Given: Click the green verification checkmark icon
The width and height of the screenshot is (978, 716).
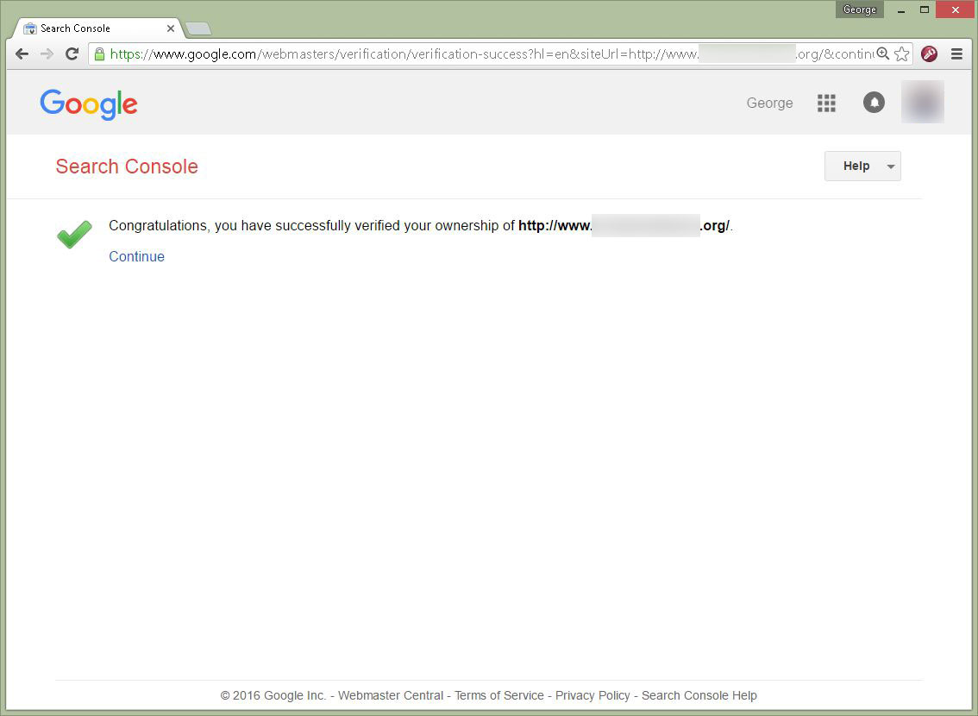Looking at the screenshot, I should coord(74,234).
